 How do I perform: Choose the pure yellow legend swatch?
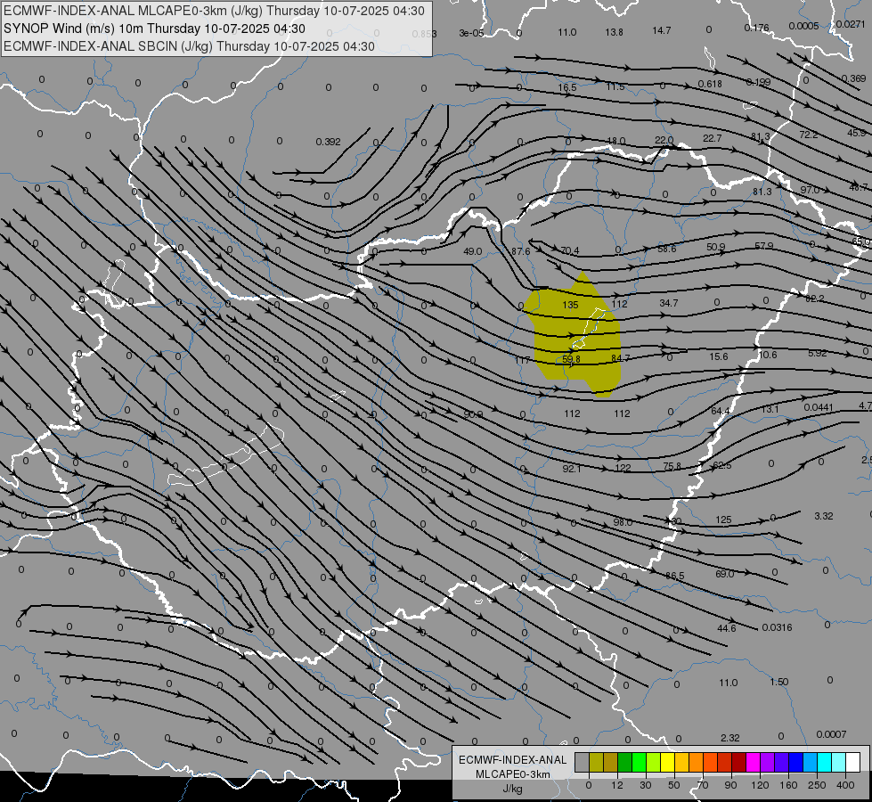(x=668, y=763)
